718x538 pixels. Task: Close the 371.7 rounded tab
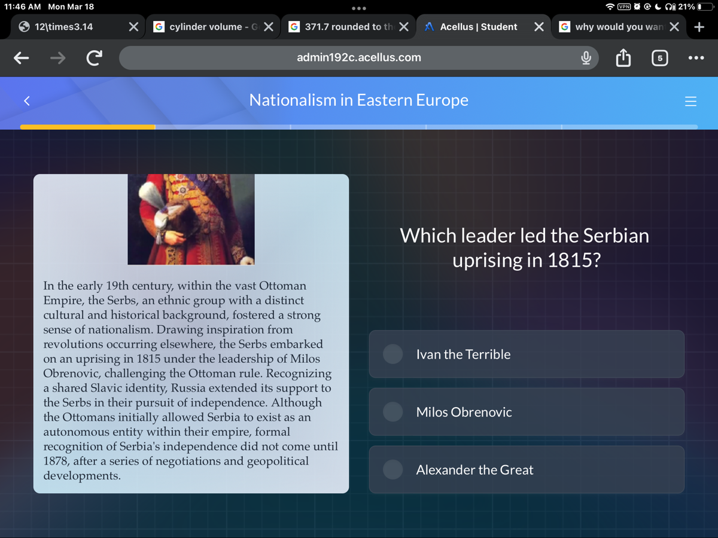(x=404, y=26)
